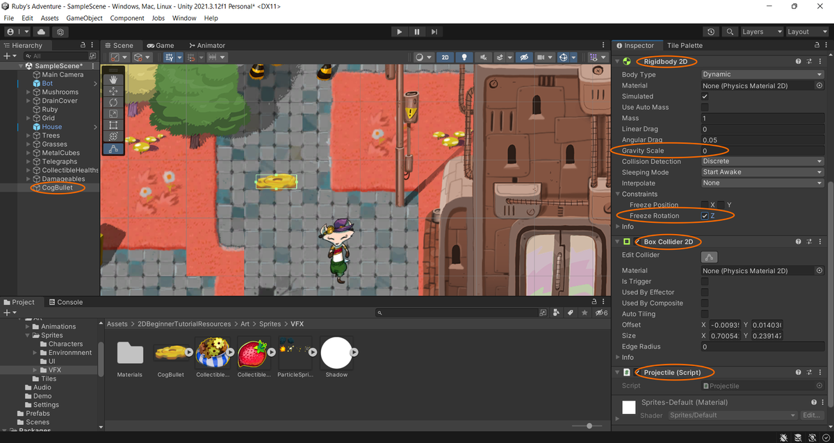834x443 pixels.
Task: Select the Move tool in Scene overlay
Action: (113, 91)
